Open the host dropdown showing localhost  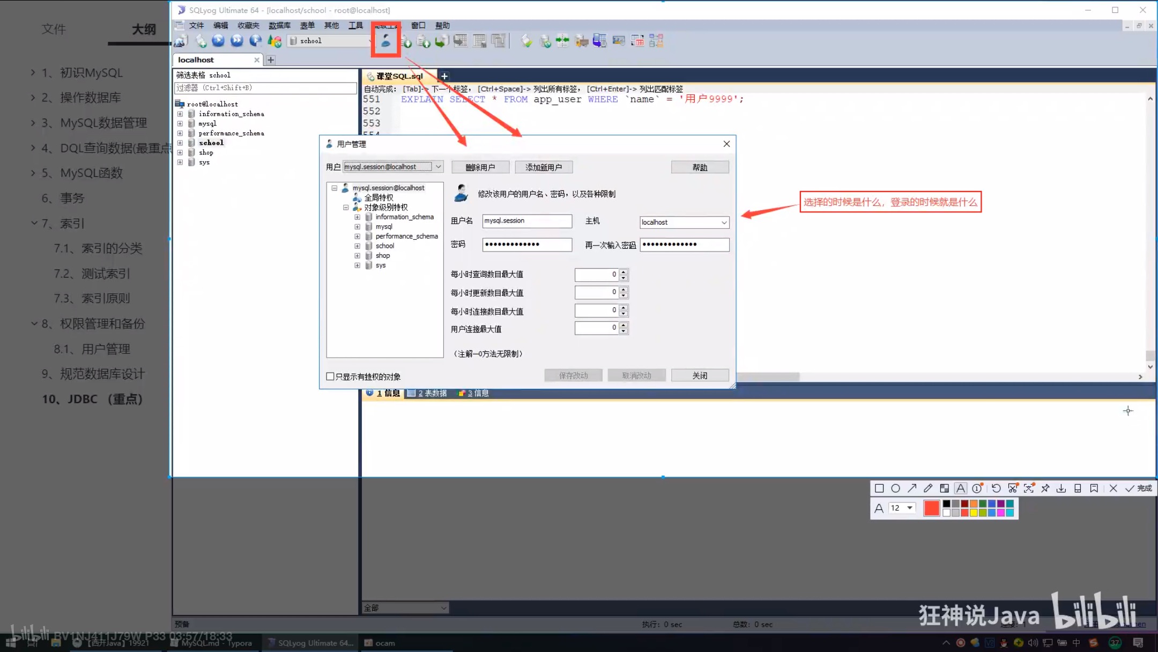point(724,223)
